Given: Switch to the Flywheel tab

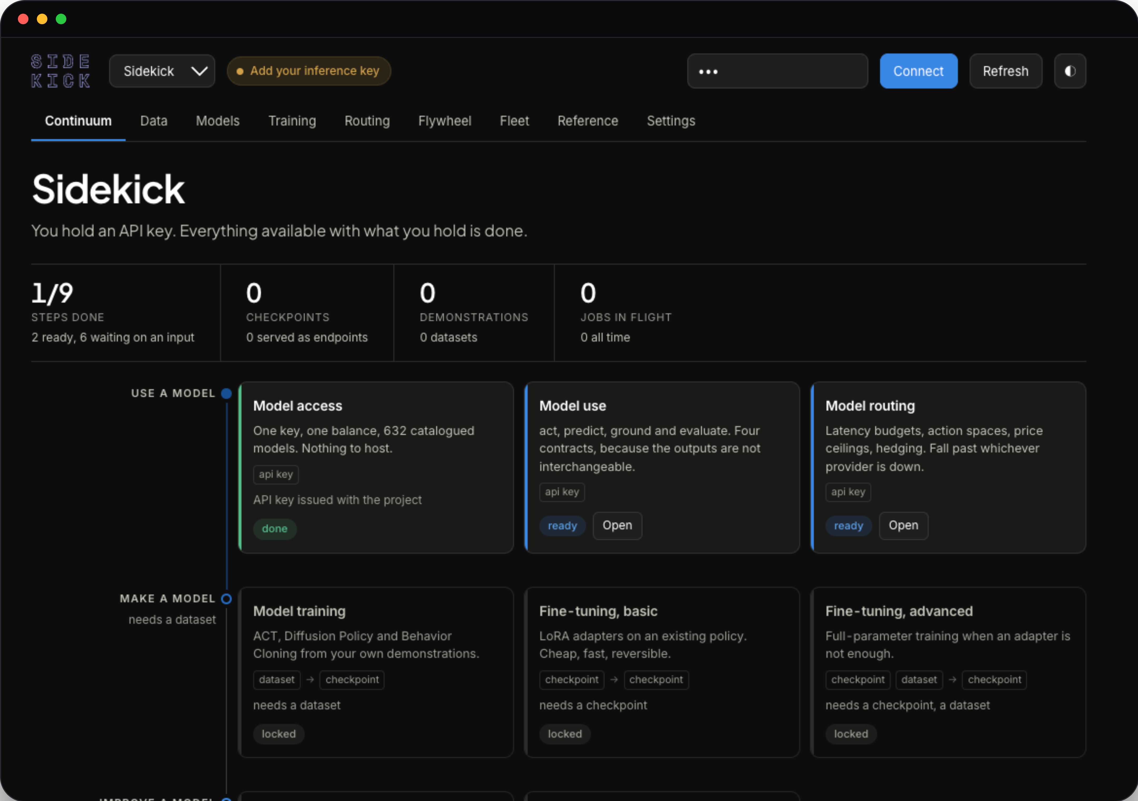Looking at the screenshot, I should point(445,121).
